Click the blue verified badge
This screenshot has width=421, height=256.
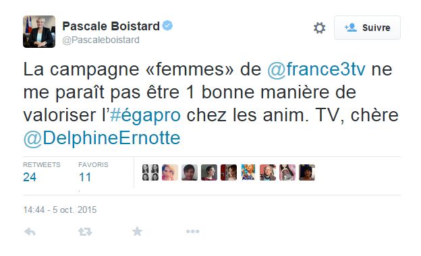[167, 26]
